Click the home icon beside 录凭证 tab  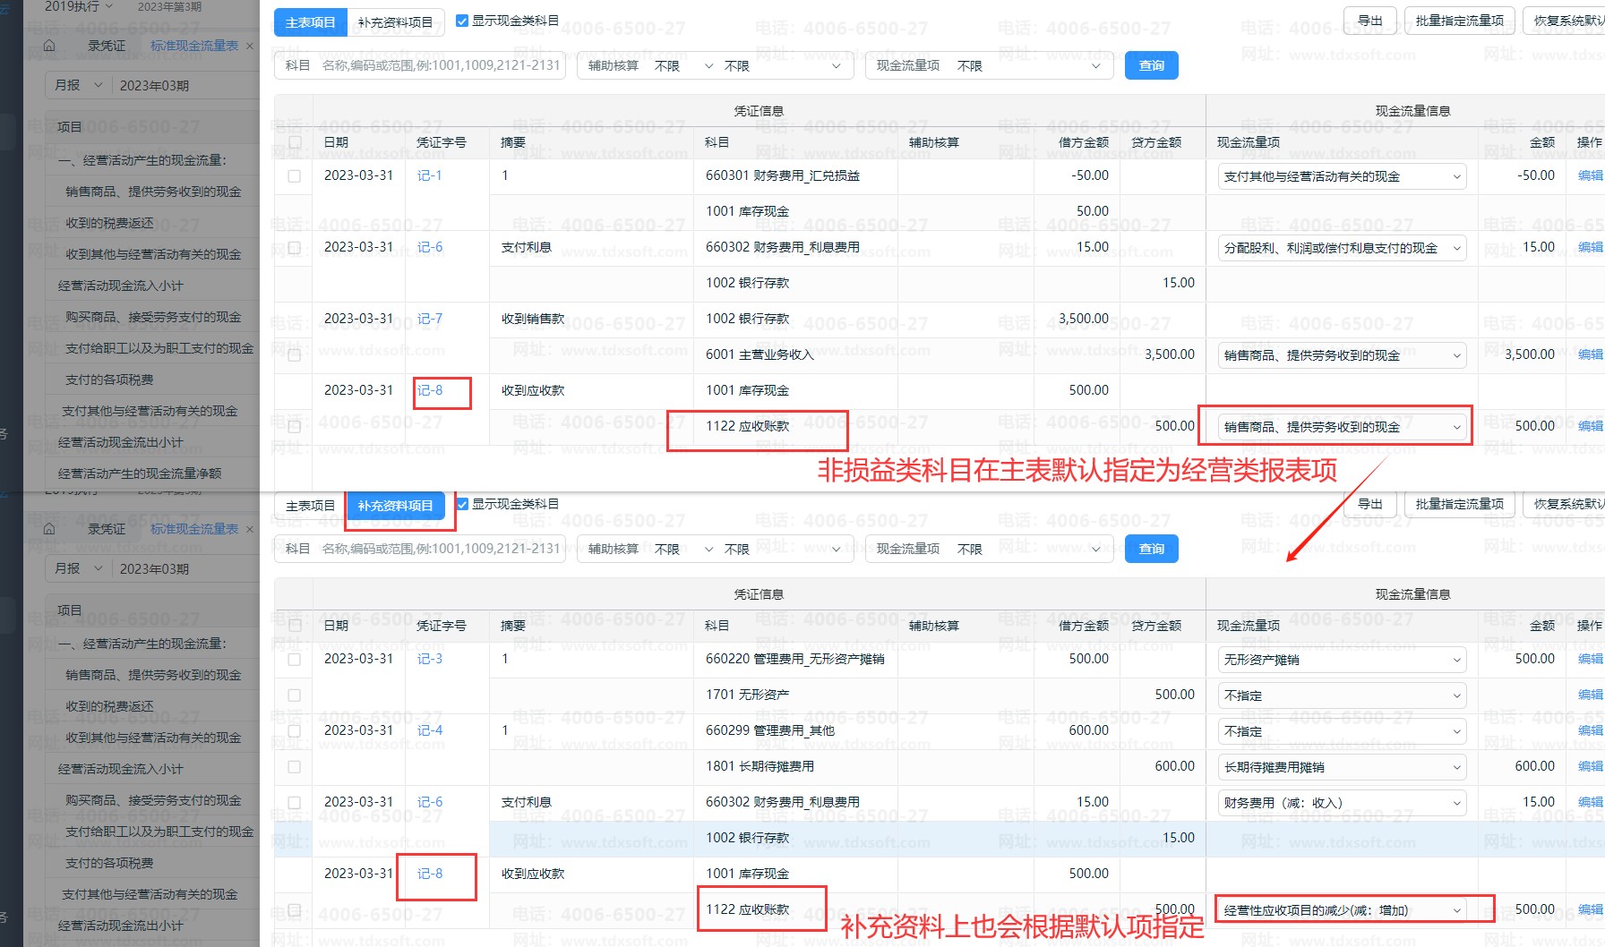[49, 46]
